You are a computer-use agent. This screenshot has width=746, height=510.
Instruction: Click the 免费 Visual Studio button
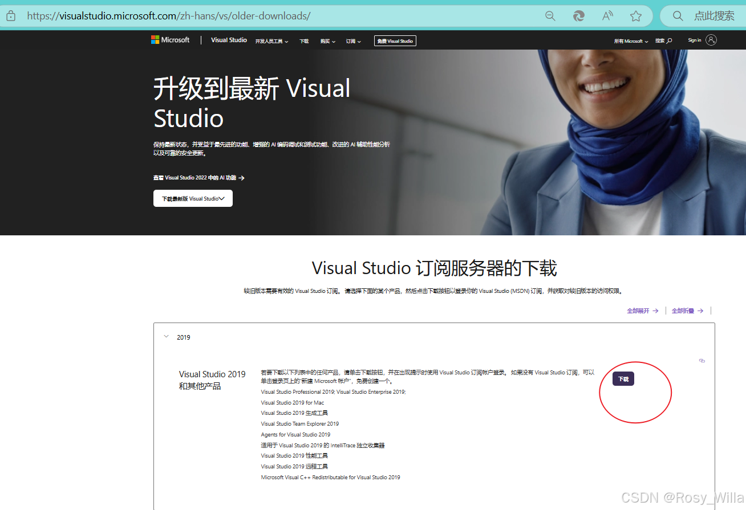click(395, 41)
